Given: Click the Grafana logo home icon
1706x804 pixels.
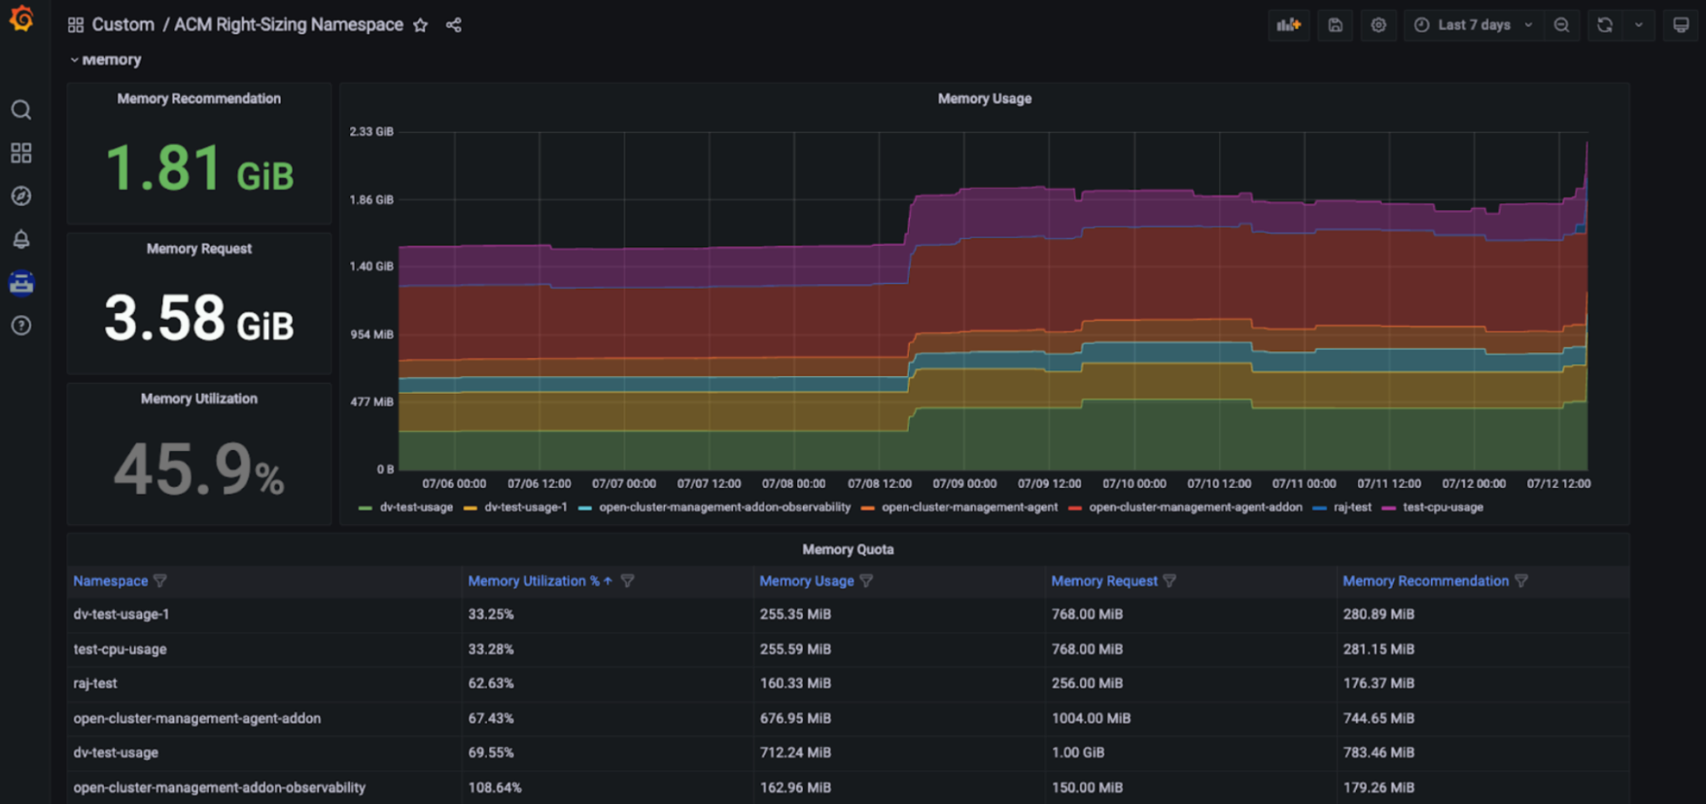Looking at the screenshot, I should [21, 19].
